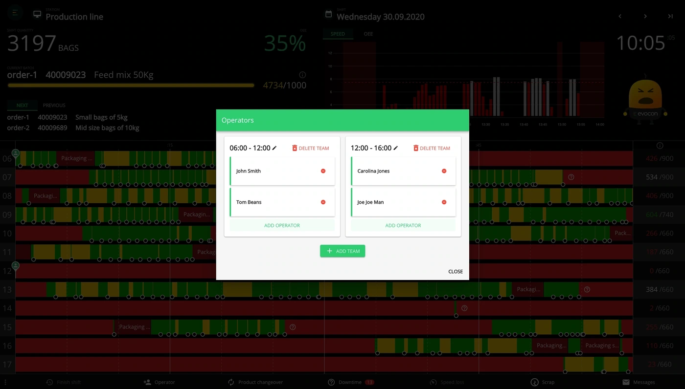Click the Add Team button
Image resolution: width=685 pixels, height=389 pixels.
point(342,251)
